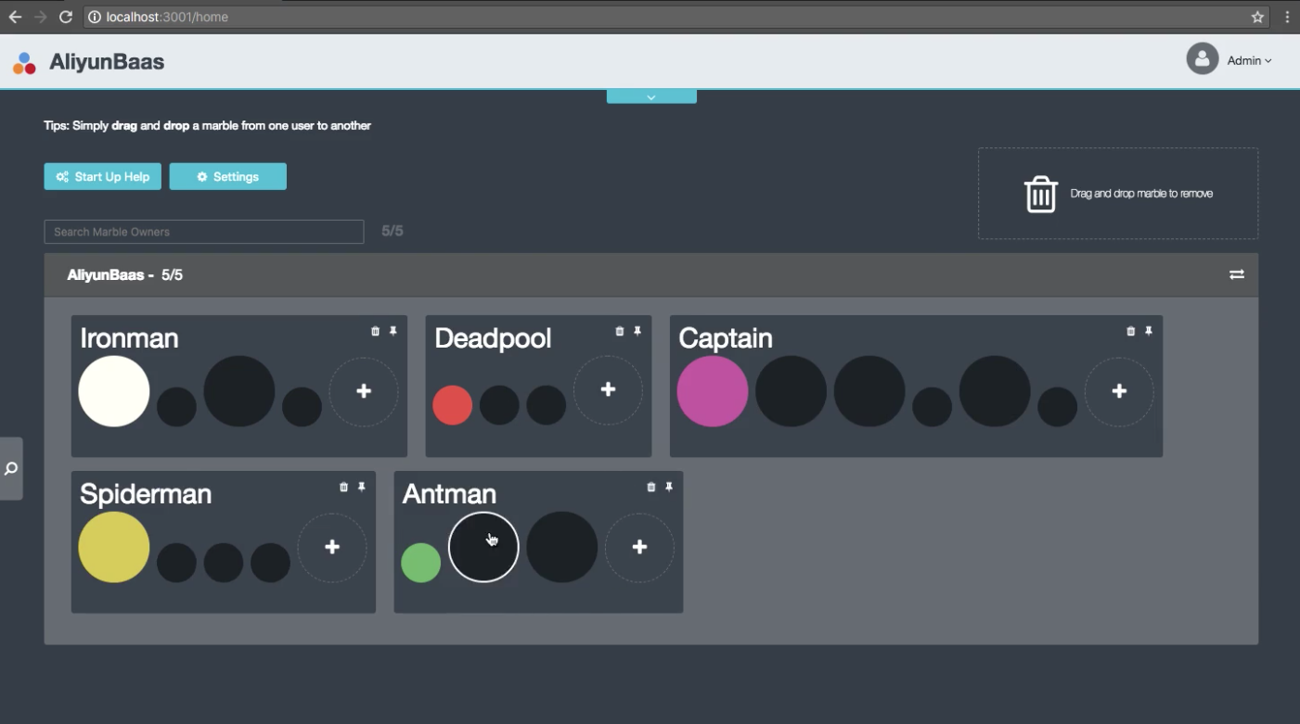Viewport: 1300px width, 724px height.
Task: Pin the Ironman owner card
Action: pyautogui.click(x=393, y=331)
